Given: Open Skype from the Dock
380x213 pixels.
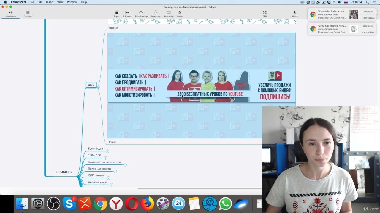Looking at the screenshot, I should pos(69,204).
